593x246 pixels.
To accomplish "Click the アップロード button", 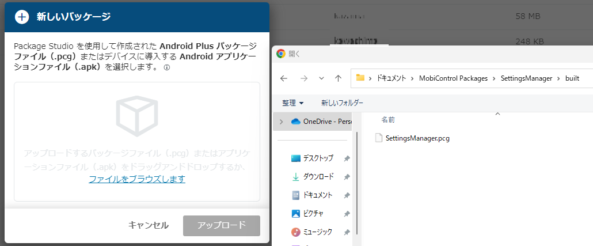I will [x=222, y=226].
